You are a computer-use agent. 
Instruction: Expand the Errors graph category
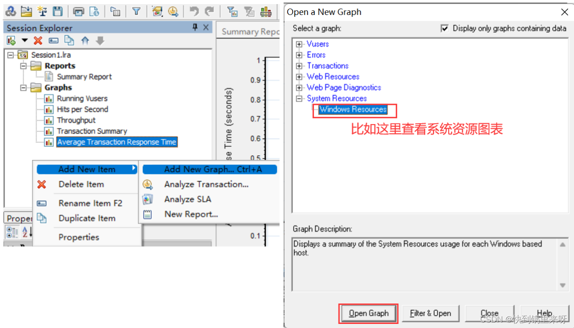point(299,55)
